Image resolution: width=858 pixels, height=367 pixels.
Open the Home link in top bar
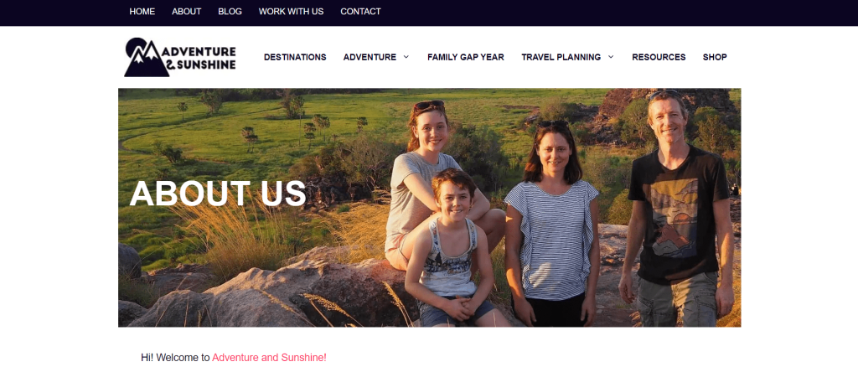(x=142, y=12)
